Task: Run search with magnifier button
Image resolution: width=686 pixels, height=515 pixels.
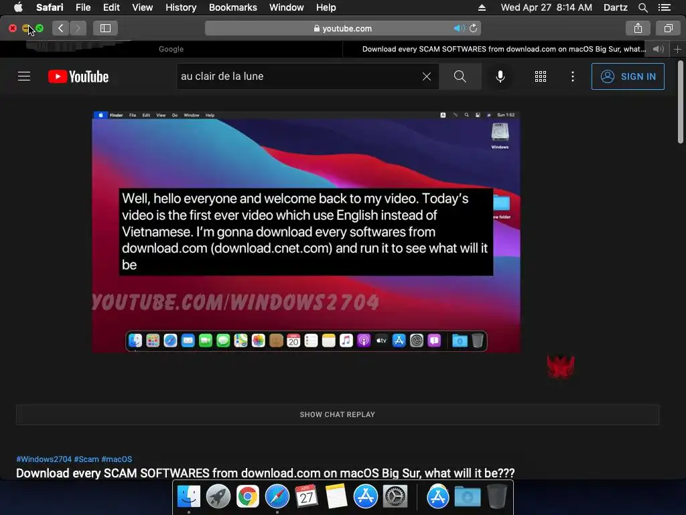Action: 460,76
